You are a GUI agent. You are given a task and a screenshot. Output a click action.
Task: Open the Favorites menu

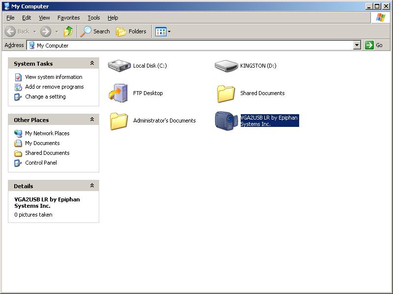click(x=68, y=18)
